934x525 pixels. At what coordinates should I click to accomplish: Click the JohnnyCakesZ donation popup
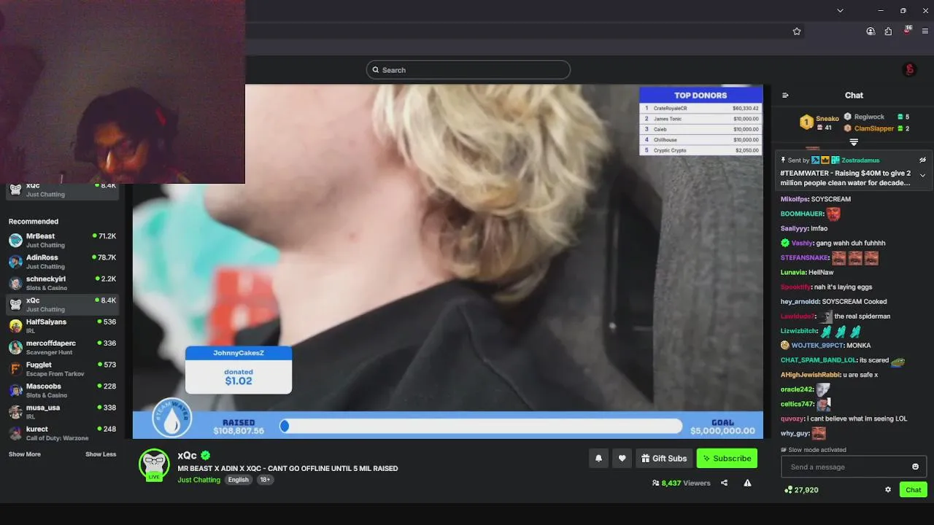[239, 370]
